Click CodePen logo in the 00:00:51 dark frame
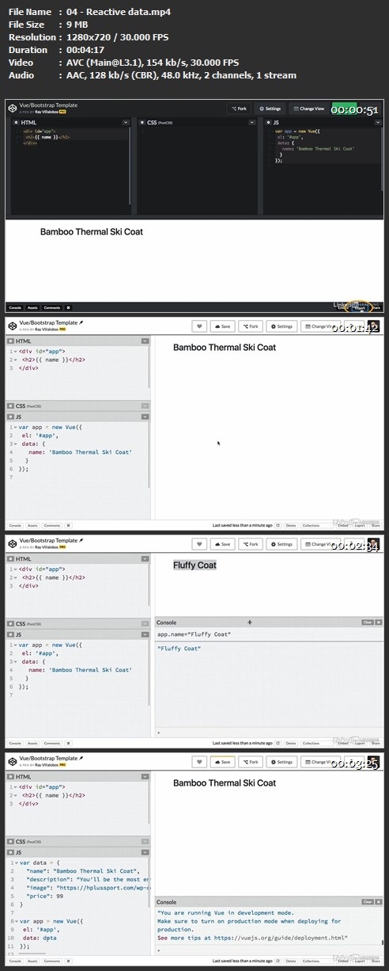389x971 pixels. [13, 108]
